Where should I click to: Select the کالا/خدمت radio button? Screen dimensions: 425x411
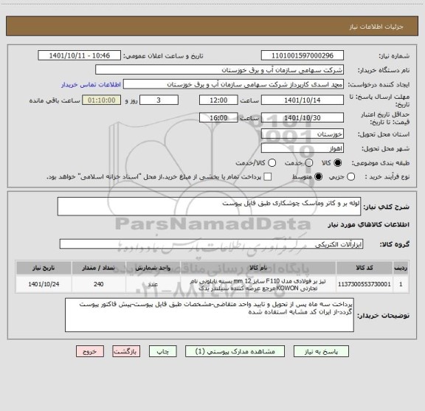272,163
